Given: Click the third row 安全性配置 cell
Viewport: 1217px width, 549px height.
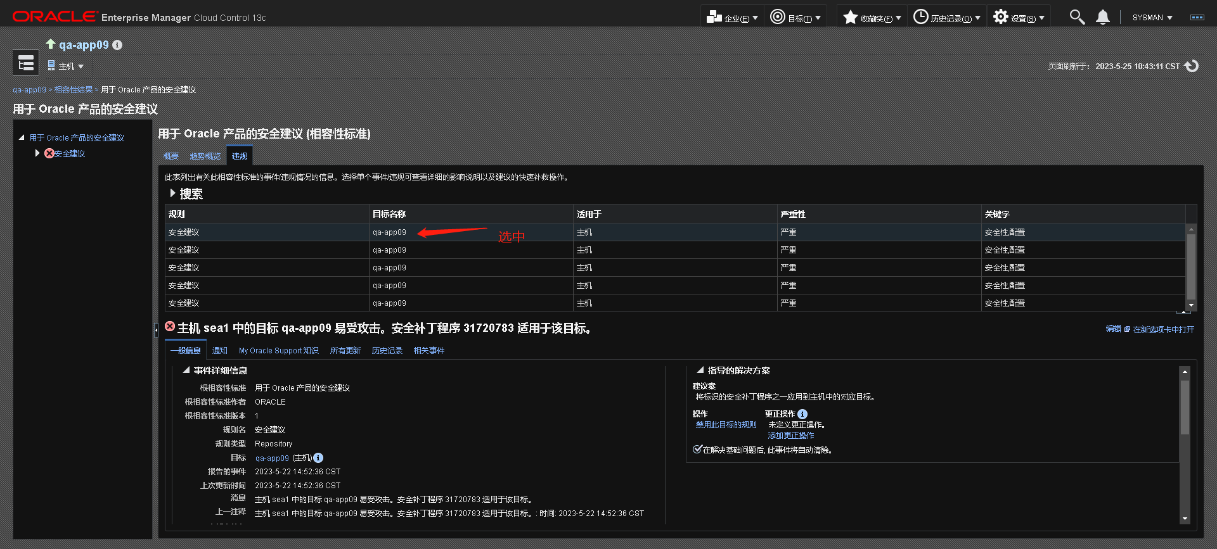Looking at the screenshot, I should click(x=1083, y=268).
